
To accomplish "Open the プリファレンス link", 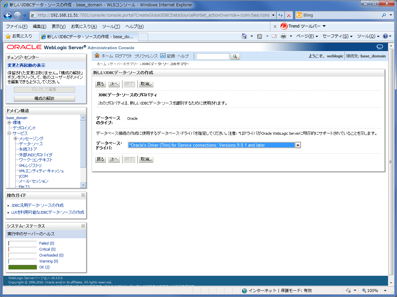I will [x=146, y=56].
